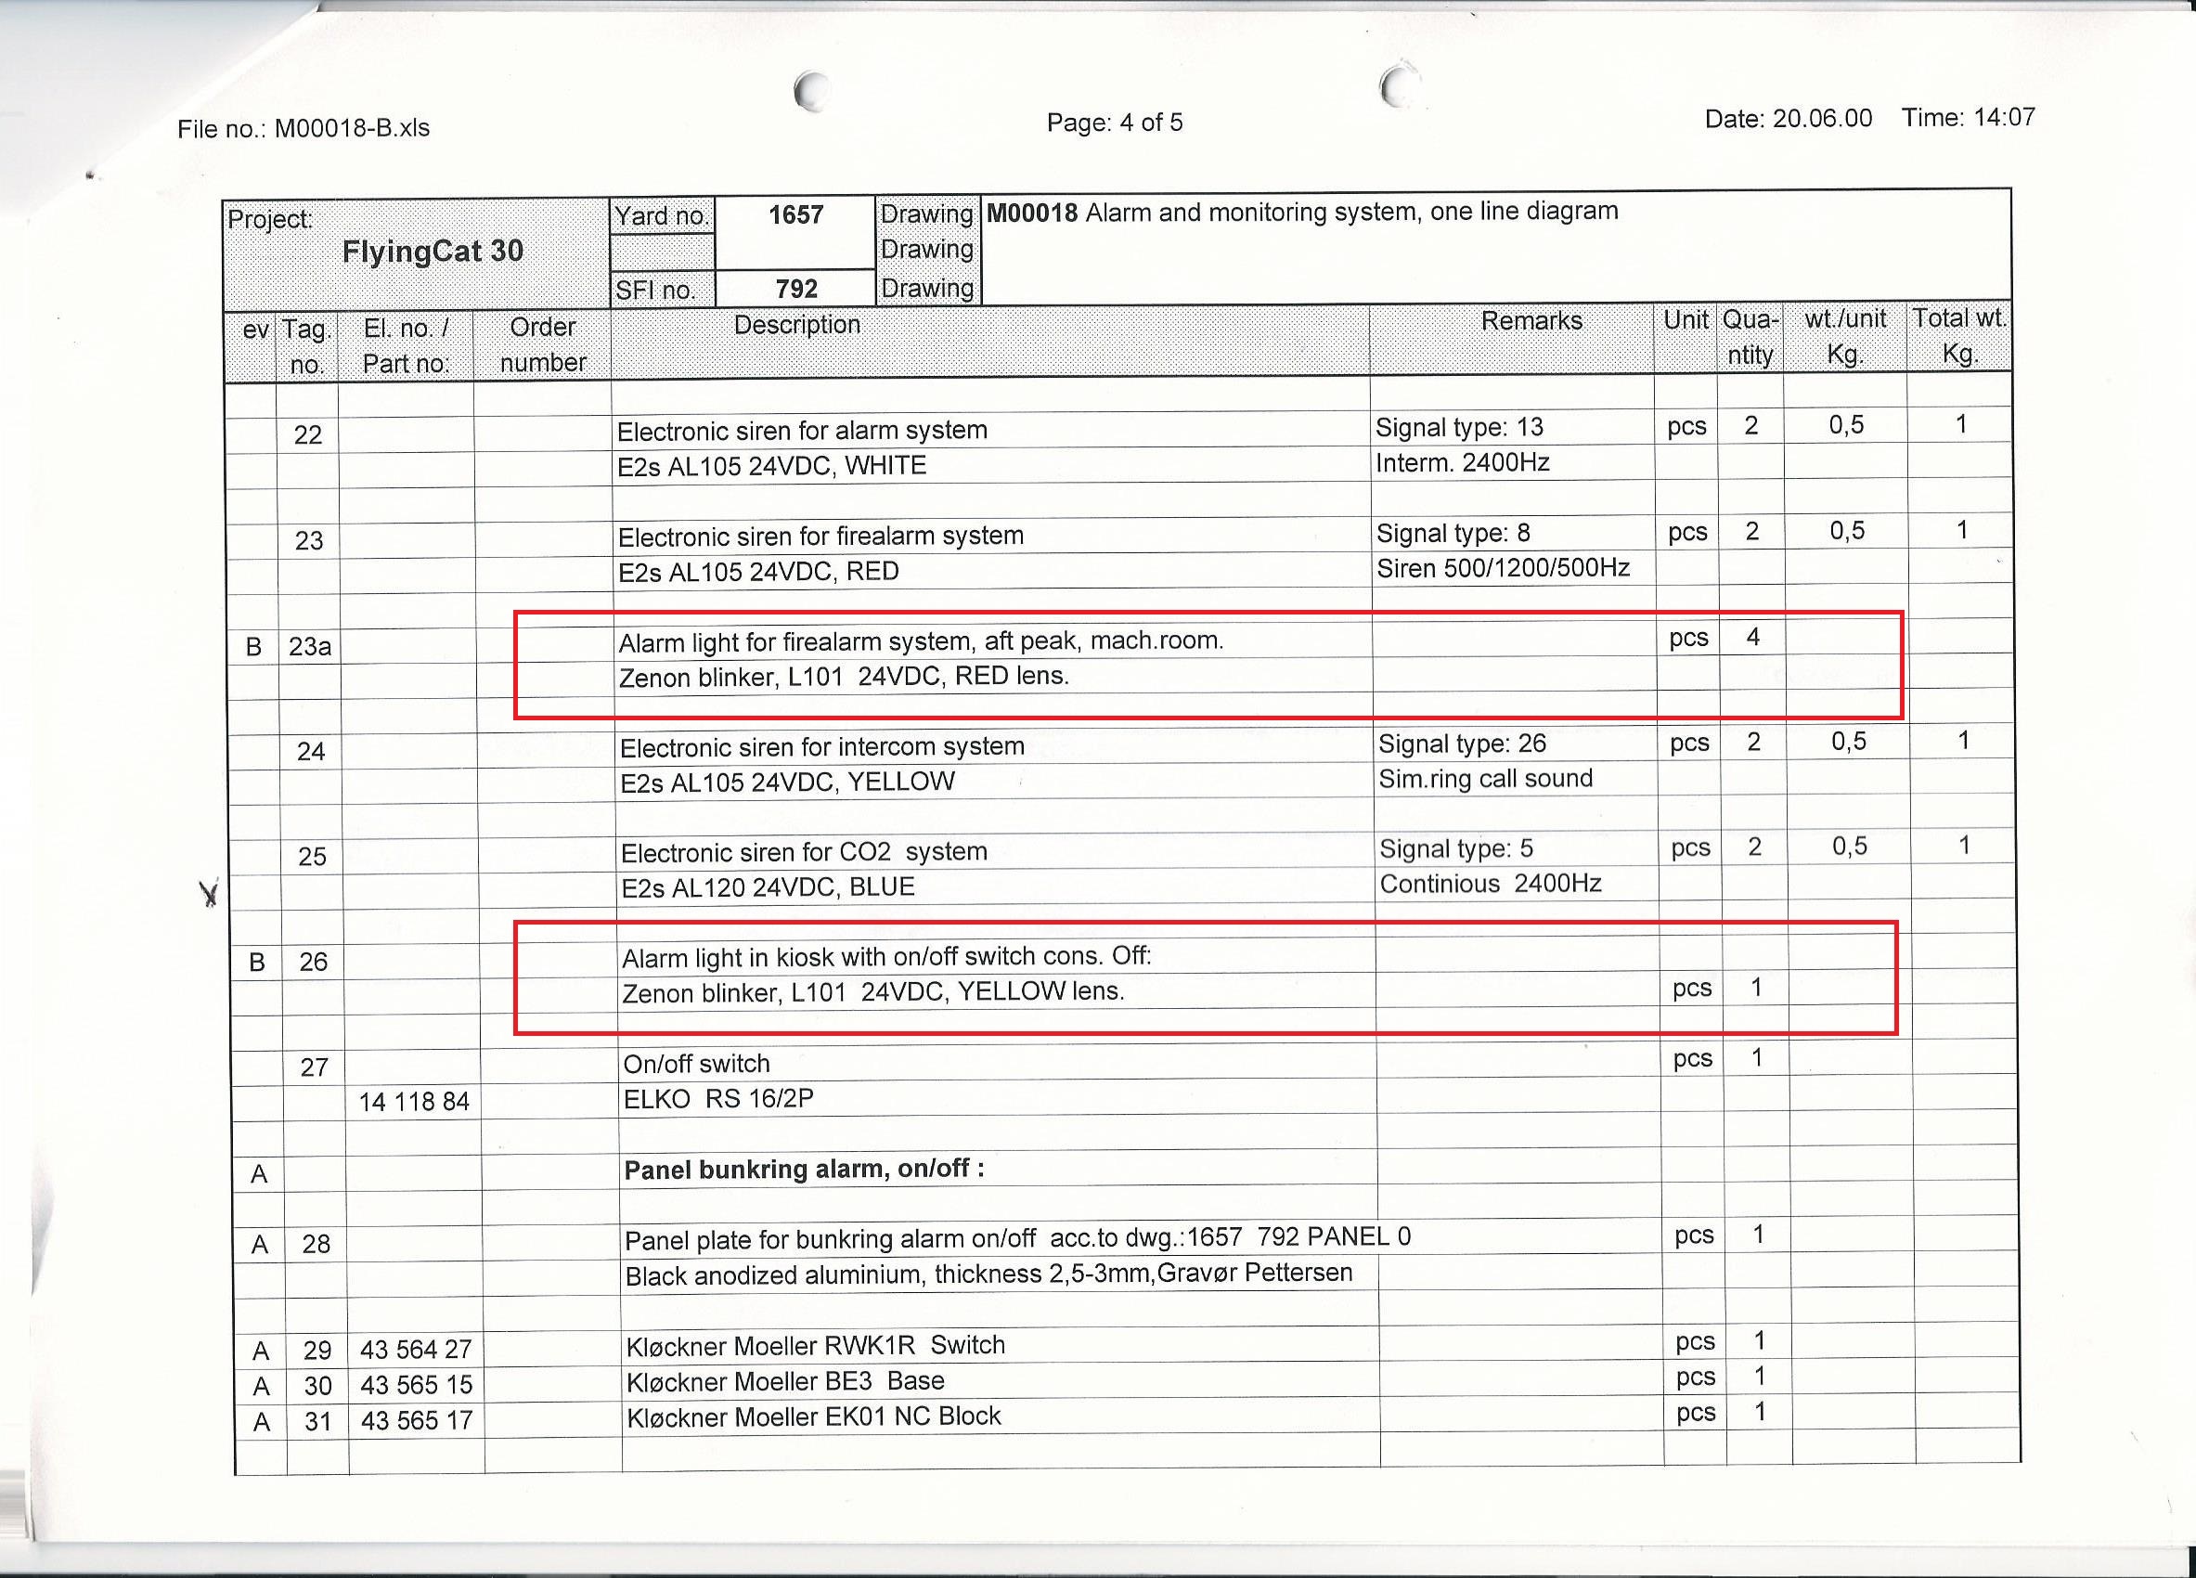Screen dimensions: 2196x1578
Task: Click 'Panel plate for bunkring alarm on/off' description
Action: pyautogui.click(x=1016, y=1238)
